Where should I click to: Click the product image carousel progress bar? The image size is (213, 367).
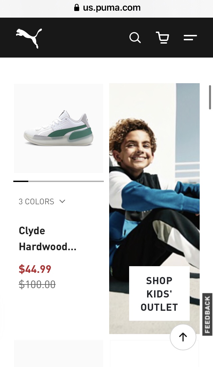(59, 181)
